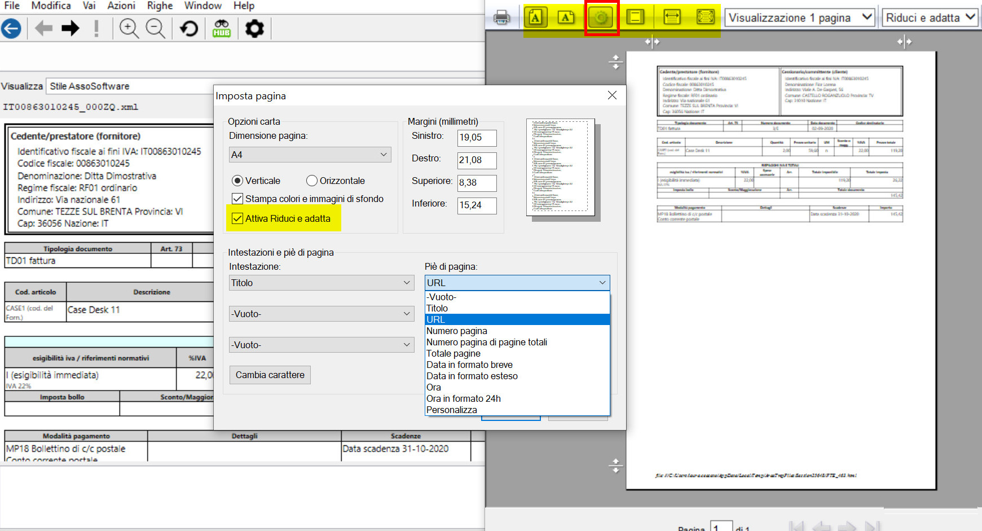Choose Personalizza from footer list
Viewport: 982px width, 531px height.
click(x=517, y=410)
